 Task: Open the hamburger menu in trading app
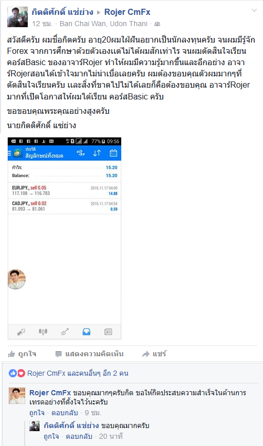(x=9, y=153)
